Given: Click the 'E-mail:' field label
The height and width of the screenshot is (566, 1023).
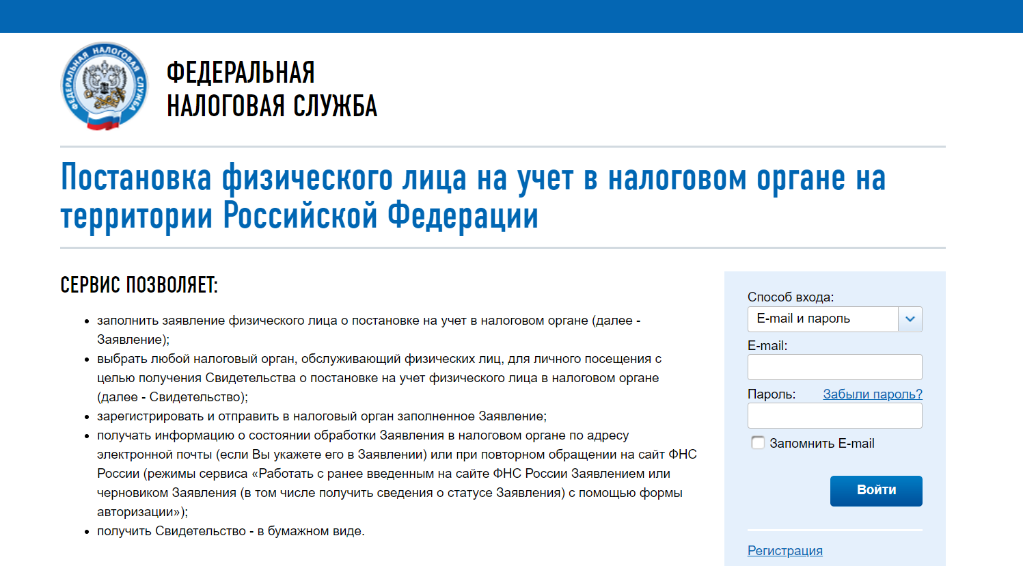Looking at the screenshot, I should (x=767, y=346).
